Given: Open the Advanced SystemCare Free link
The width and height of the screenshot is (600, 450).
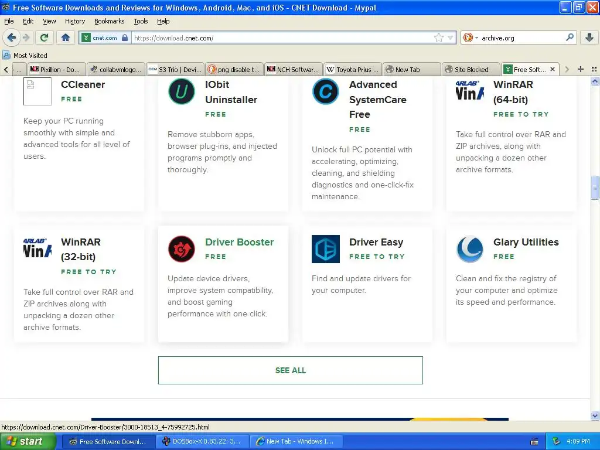Looking at the screenshot, I should 378,100.
